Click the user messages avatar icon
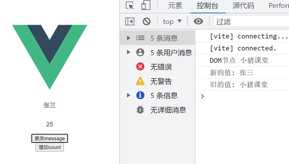Screen dimensions: 289x164 pos(140,52)
